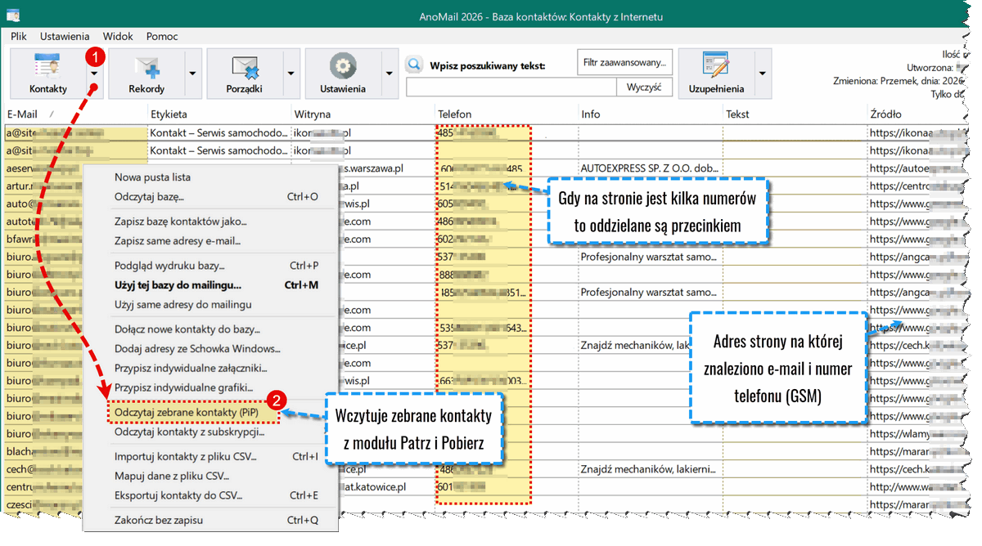The width and height of the screenshot is (982, 546).
Task: Sort by the Etykieta column header
Action: click(218, 114)
